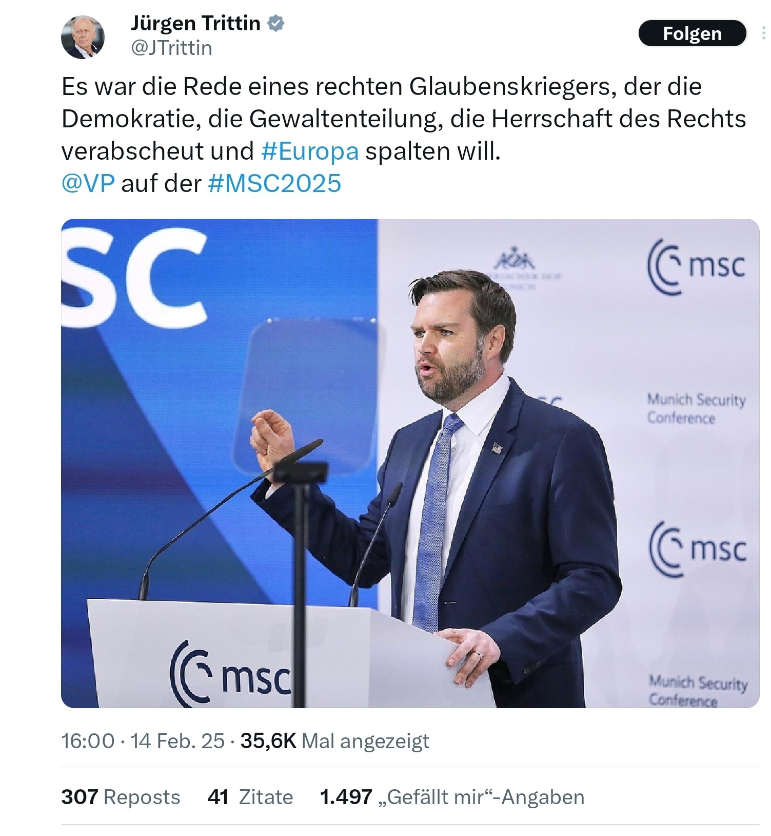
Task: Click the main tweet text body
Action: [403, 135]
